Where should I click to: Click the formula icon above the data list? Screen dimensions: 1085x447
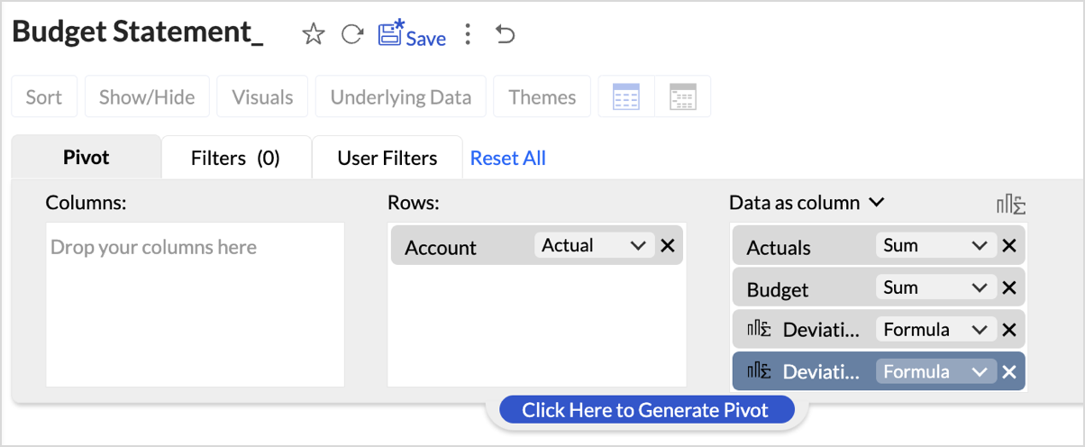1010,205
